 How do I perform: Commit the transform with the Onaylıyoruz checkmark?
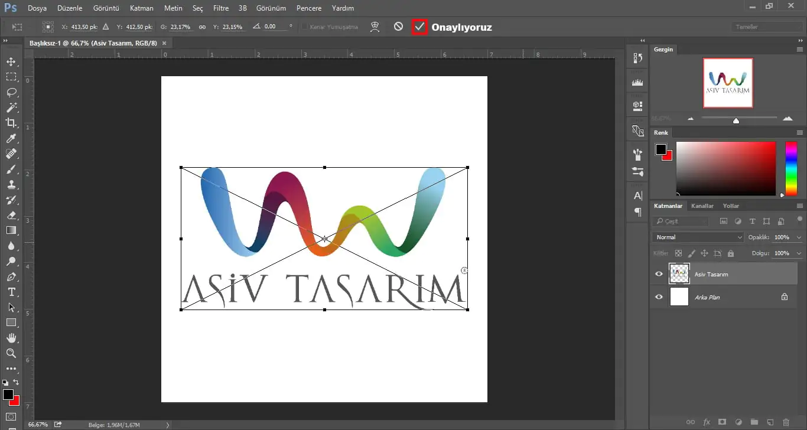point(419,27)
